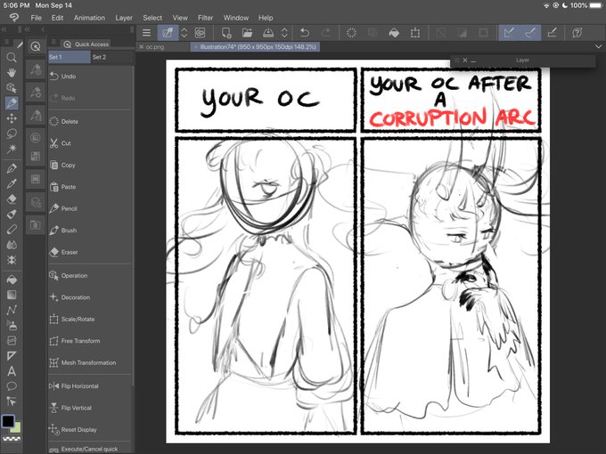Switch to Set 2 tab
The image size is (606, 454).
point(111,57)
